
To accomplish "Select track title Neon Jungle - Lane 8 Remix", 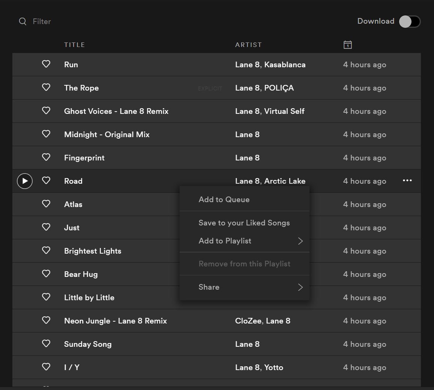I will click(x=116, y=321).
